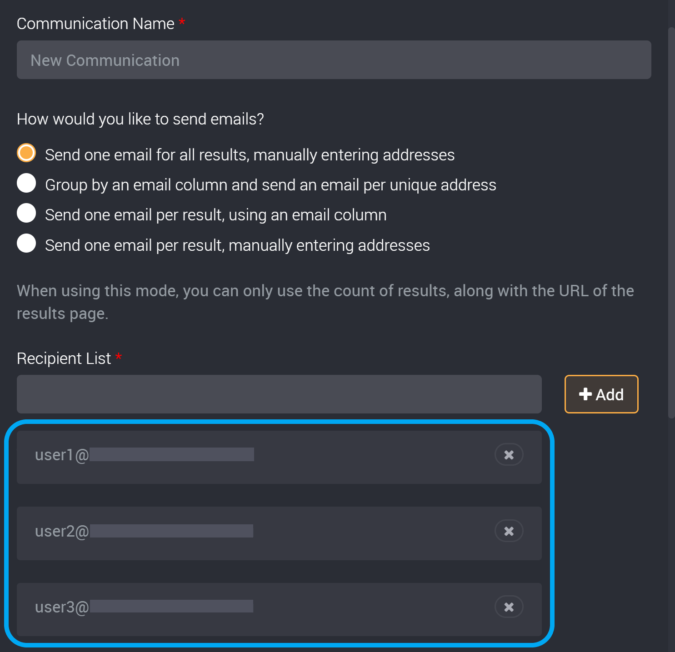The image size is (675, 652).
Task: Pick 'Send one email per result, manually entering addresses'
Action: pos(26,243)
